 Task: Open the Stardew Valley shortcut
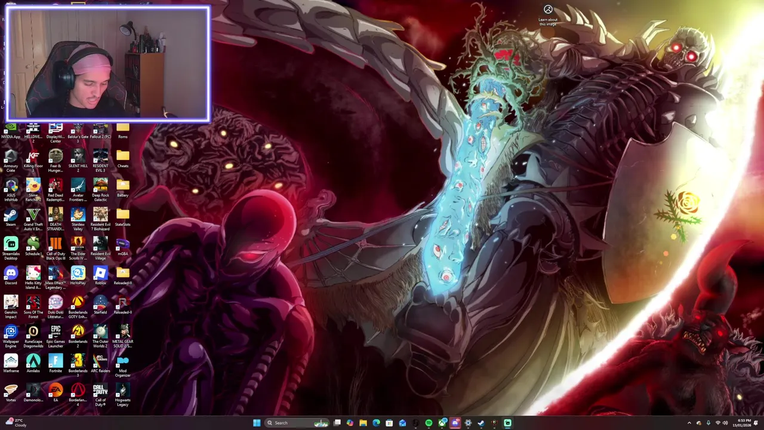[78, 220]
